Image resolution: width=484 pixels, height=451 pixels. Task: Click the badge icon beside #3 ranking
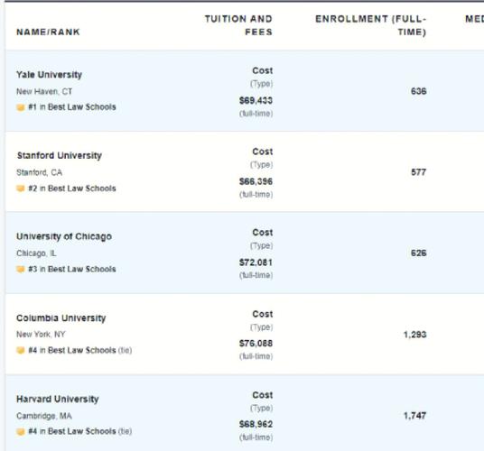click(21, 269)
